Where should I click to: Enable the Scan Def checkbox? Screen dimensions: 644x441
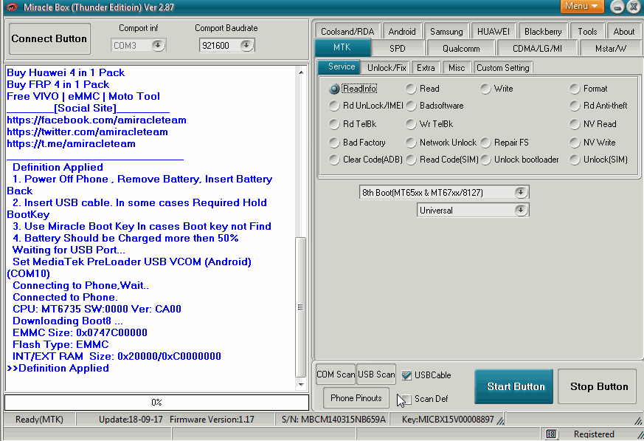click(406, 399)
